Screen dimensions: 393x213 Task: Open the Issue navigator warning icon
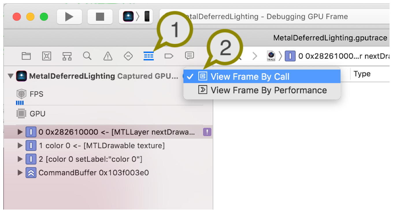[x=108, y=56]
